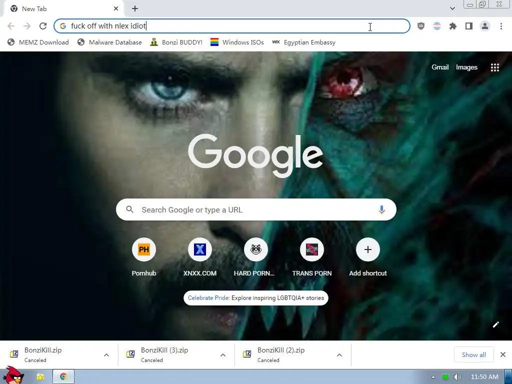Reload the page with the refresh icon
Image resolution: width=512 pixels, height=384 pixels.
click(43, 26)
